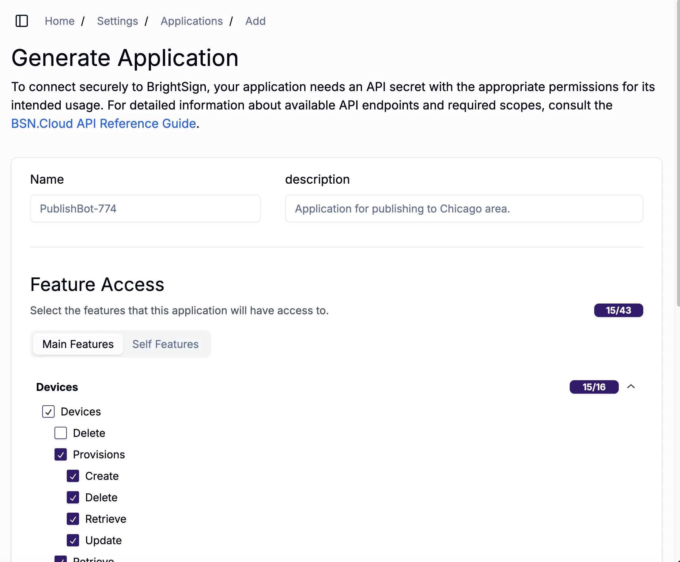Screen dimensions: 680x562
Task: Open Settings breadcrumb link
Action: pyautogui.click(x=117, y=21)
